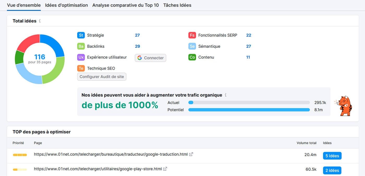The image size is (365, 176).
Task: Click the Priorité column header
Action: (x=18, y=143)
